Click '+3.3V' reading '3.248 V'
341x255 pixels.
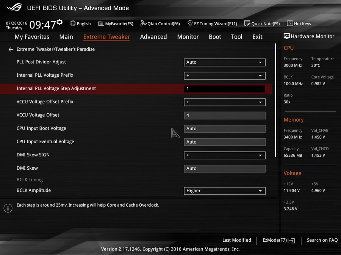(x=290, y=209)
